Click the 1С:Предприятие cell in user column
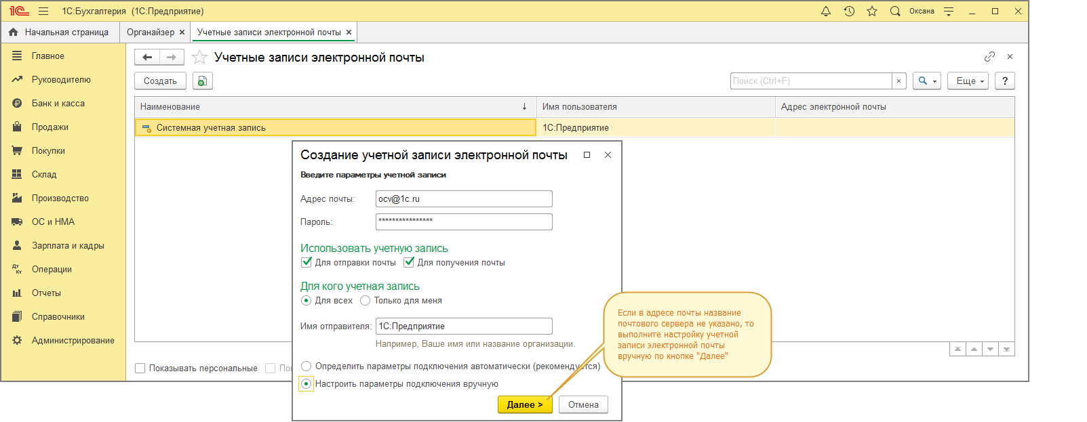The image size is (1087, 422). point(656,127)
